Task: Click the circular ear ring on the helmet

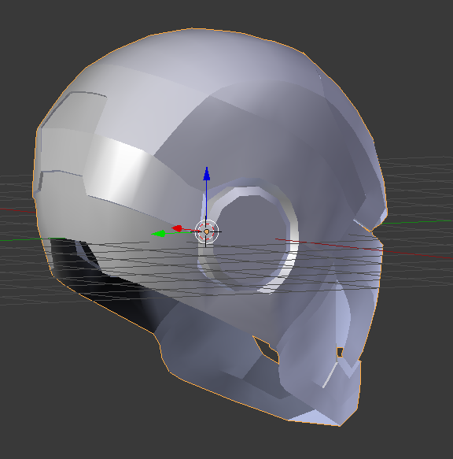Action: (249, 240)
